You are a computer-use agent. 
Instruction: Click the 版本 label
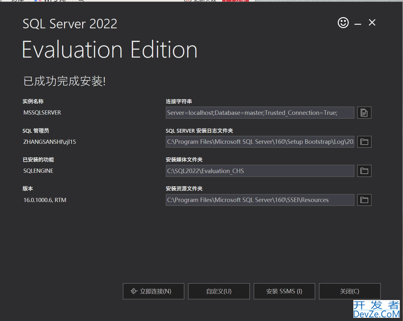(28, 189)
